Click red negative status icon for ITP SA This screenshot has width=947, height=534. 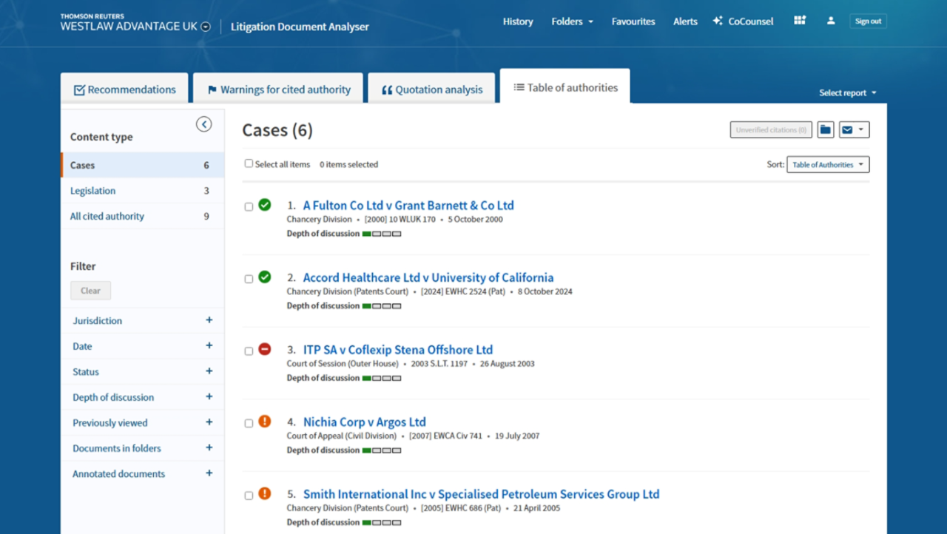tap(265, 349)
